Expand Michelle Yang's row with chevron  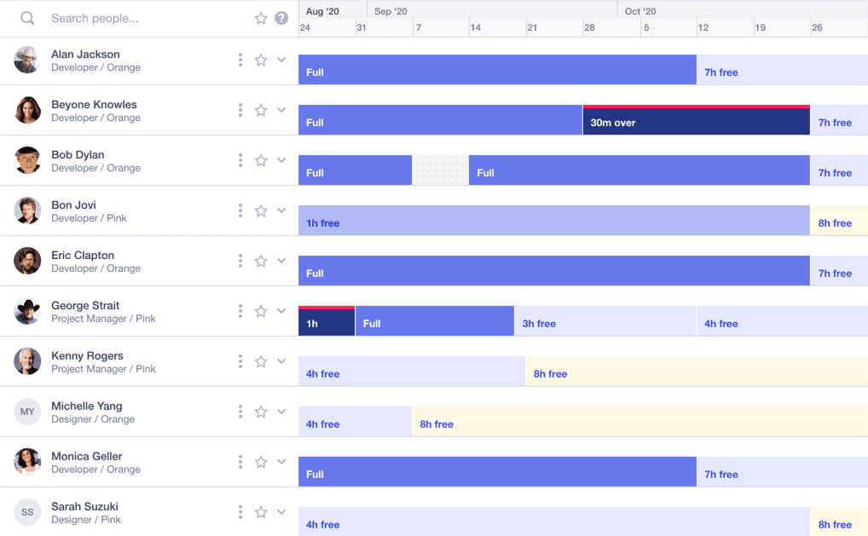coord(281,412)
